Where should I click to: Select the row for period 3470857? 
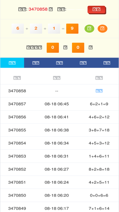60,104
